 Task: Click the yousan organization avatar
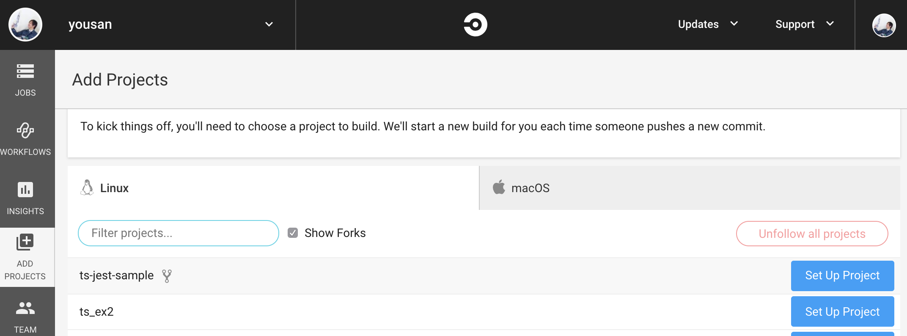click(x=25, y=25)
